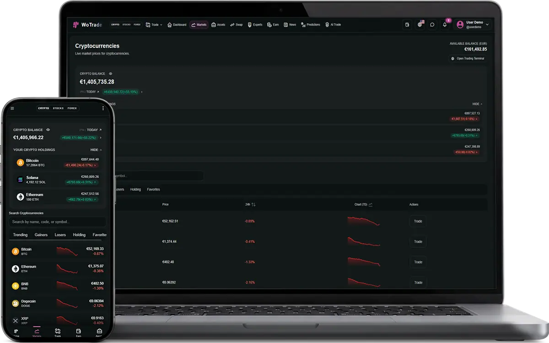Switch to Gainers tab on phone
The height and width of the screenshot is (343, 549).
pos(41,235)
